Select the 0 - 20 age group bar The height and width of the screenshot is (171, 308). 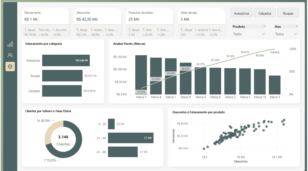tap(111, 124)
